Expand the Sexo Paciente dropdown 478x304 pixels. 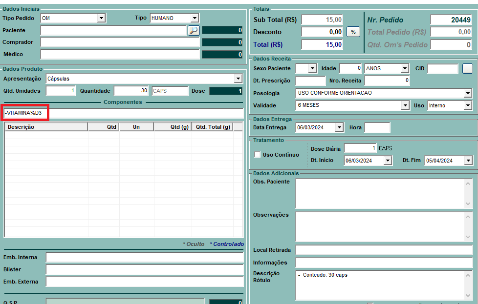313,69
